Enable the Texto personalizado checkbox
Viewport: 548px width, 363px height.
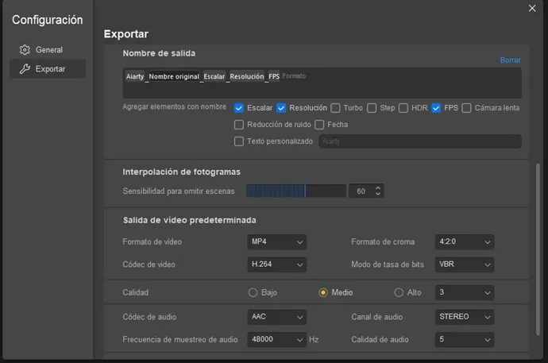tap(239, 141)
